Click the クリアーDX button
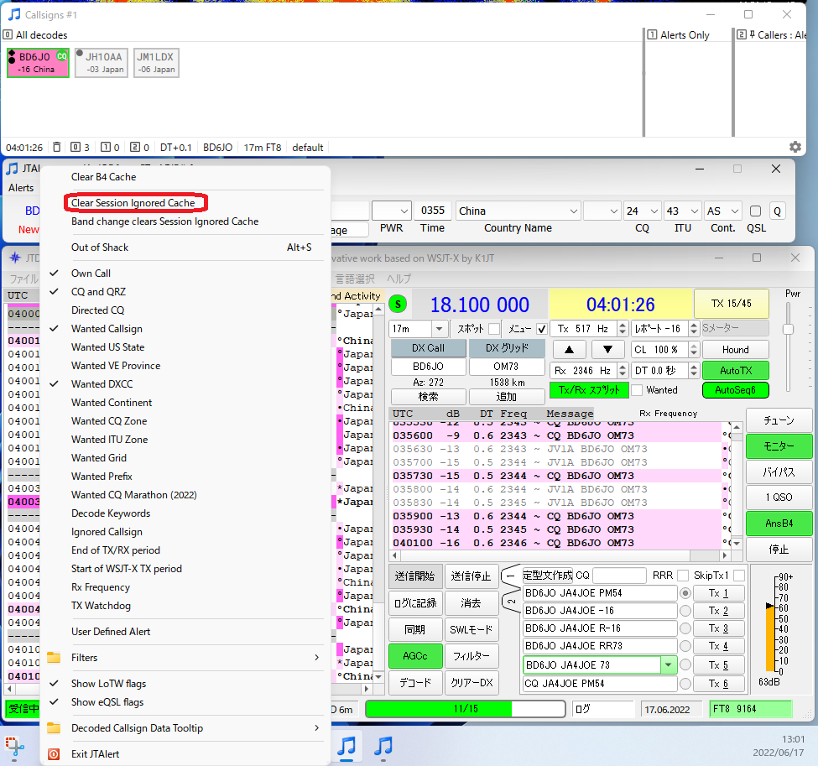Viewport: 818px width, 766px height. [472, 682]
